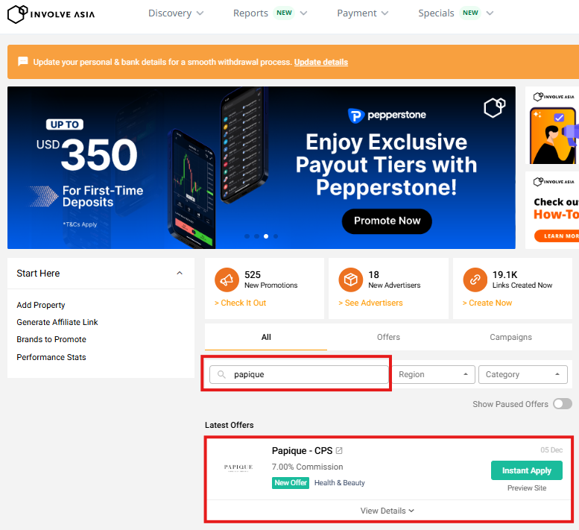Screen dimensions: 579x530
Task: Click the orange banner message icon
Action: pos(23,62)
